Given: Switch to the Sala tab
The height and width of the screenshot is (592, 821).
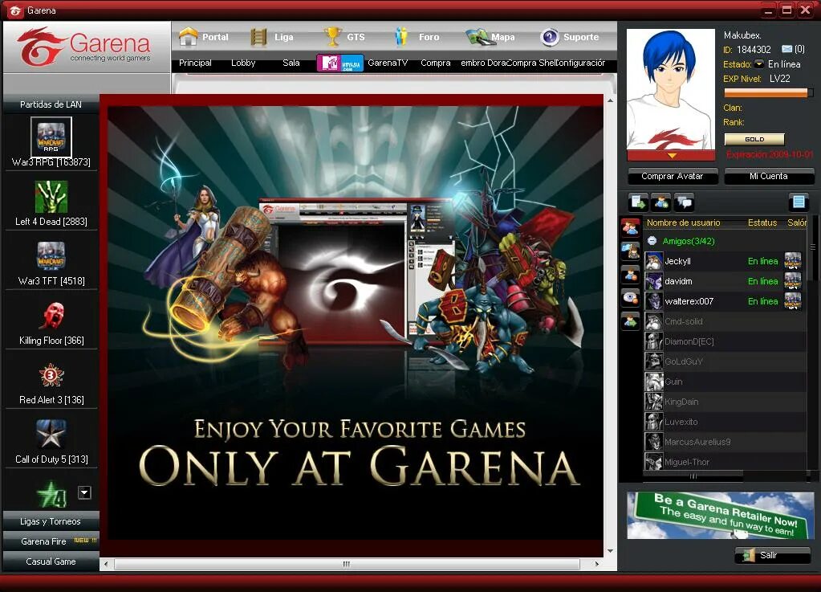Looking at the screenshot, I should click(291, 63).
